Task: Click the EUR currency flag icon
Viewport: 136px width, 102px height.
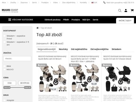Action: (x=92, y=3)
